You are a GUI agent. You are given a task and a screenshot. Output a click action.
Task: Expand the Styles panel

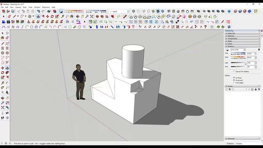(x=242, y=41)
